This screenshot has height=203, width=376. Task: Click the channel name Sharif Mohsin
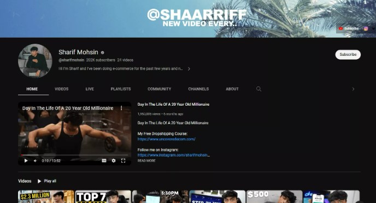pyautogui.click(x=78, y=52)
